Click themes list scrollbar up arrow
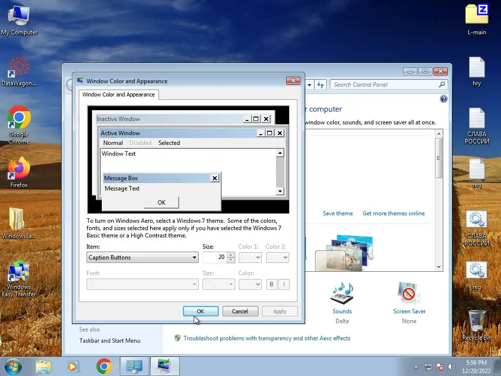 click(439, 133)
